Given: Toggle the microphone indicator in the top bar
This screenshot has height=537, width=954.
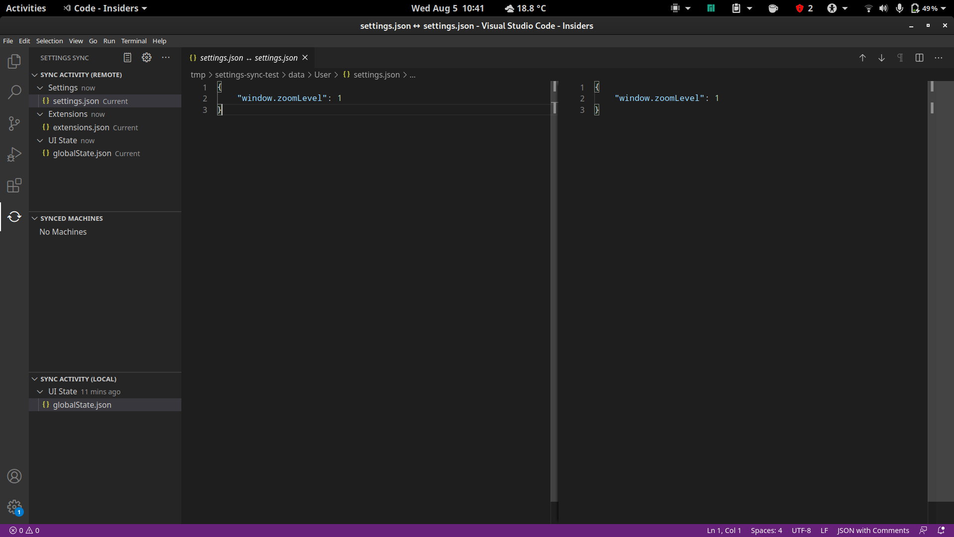Looking at the screenshot, I should [899, 8].
